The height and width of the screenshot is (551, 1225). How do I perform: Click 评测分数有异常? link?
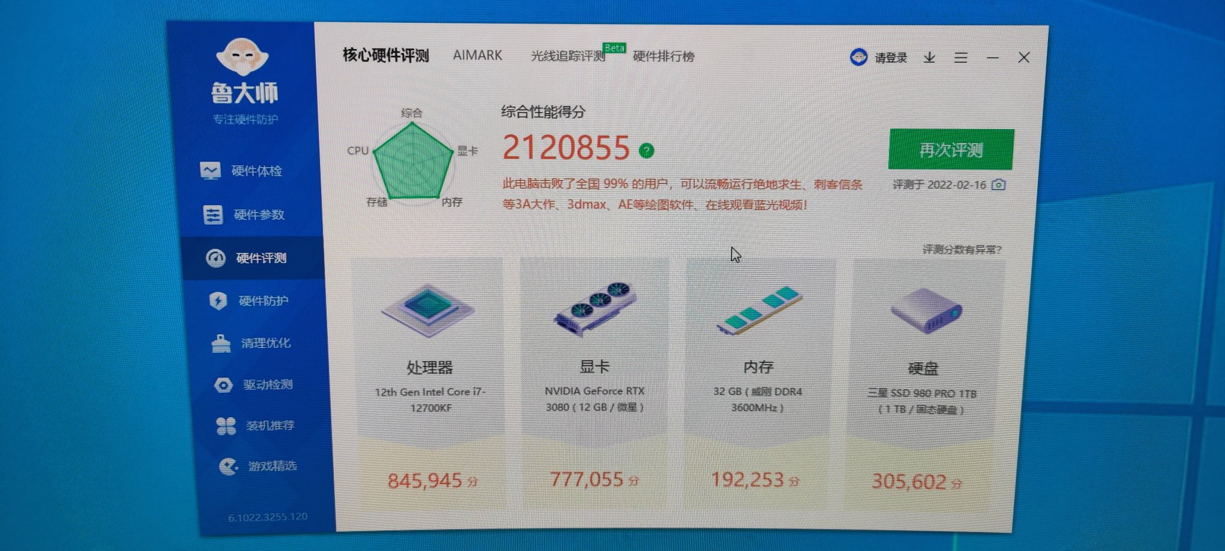click(961, 250)
